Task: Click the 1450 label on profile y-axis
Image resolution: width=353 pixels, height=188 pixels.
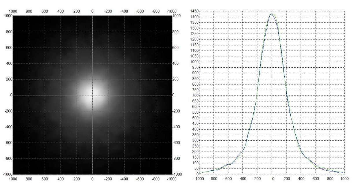Action: click(193, 11)
